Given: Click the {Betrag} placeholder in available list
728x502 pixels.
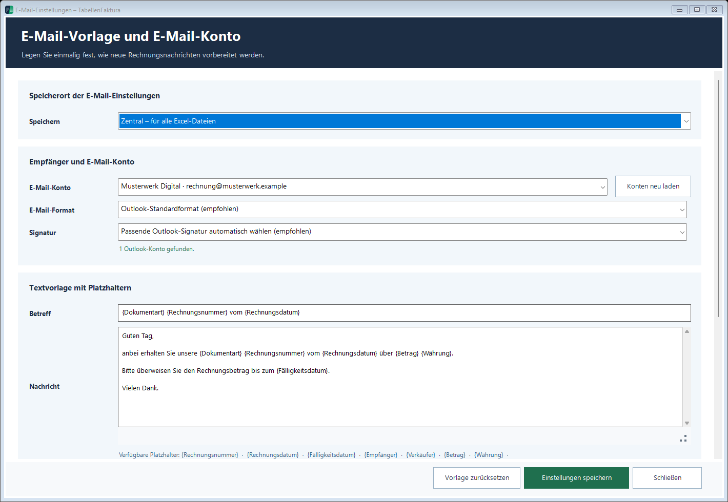Looking at the screenshot, I should (455, 455).
